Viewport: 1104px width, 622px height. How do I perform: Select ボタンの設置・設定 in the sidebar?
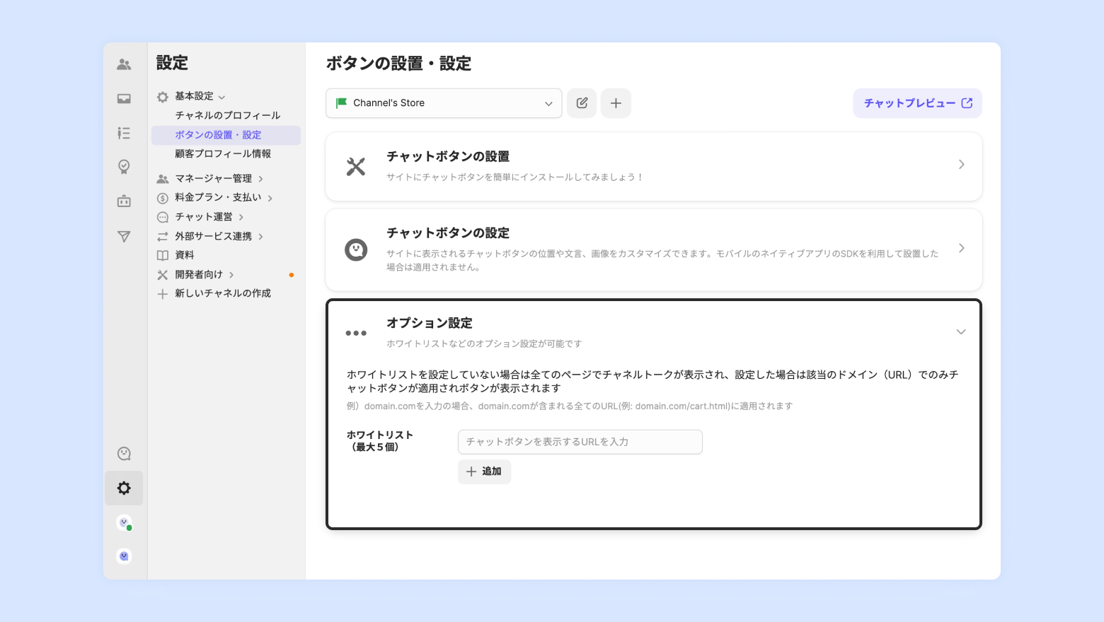226,135
